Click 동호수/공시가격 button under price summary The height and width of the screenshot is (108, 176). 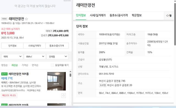[x=57, y=46]
